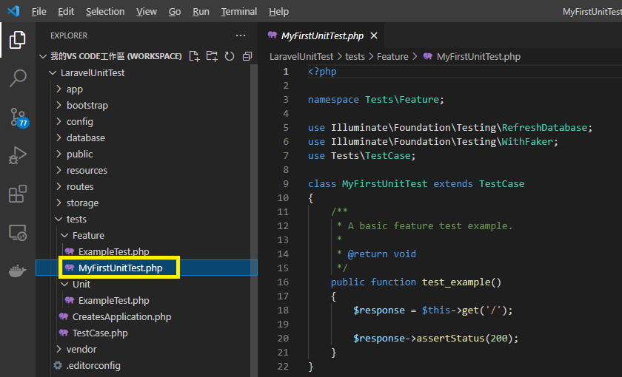Refresh the Explorer file tree

230,56
